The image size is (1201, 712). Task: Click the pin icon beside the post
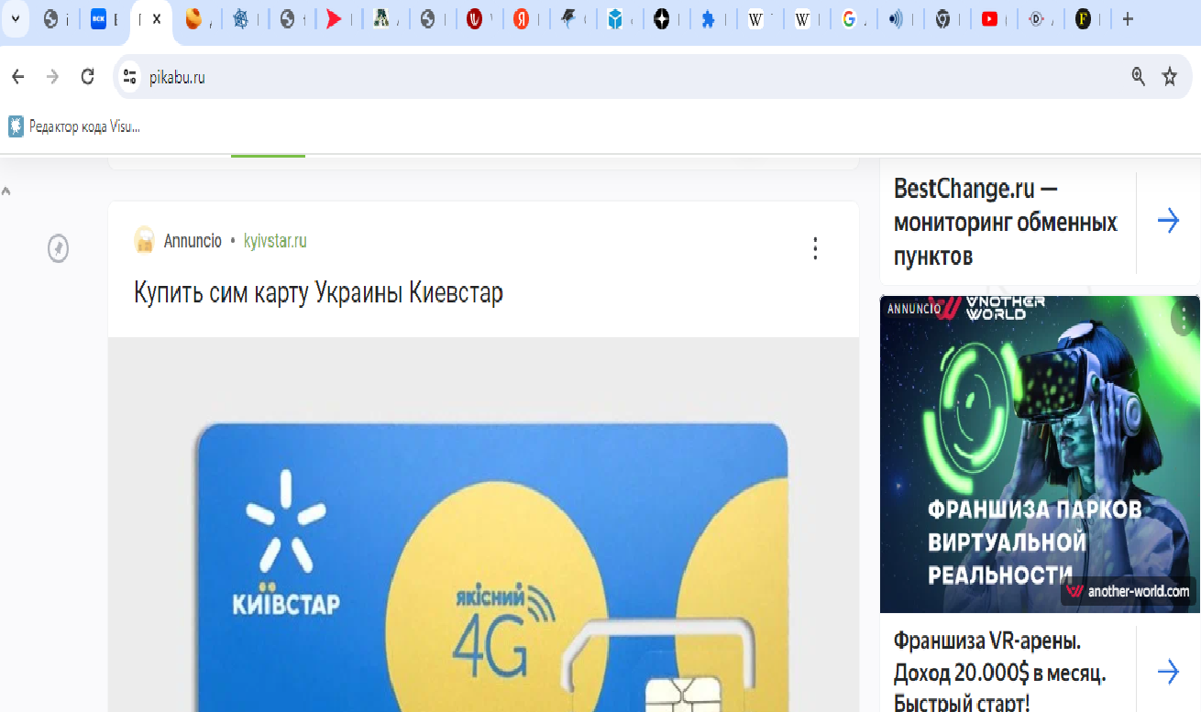58,248
